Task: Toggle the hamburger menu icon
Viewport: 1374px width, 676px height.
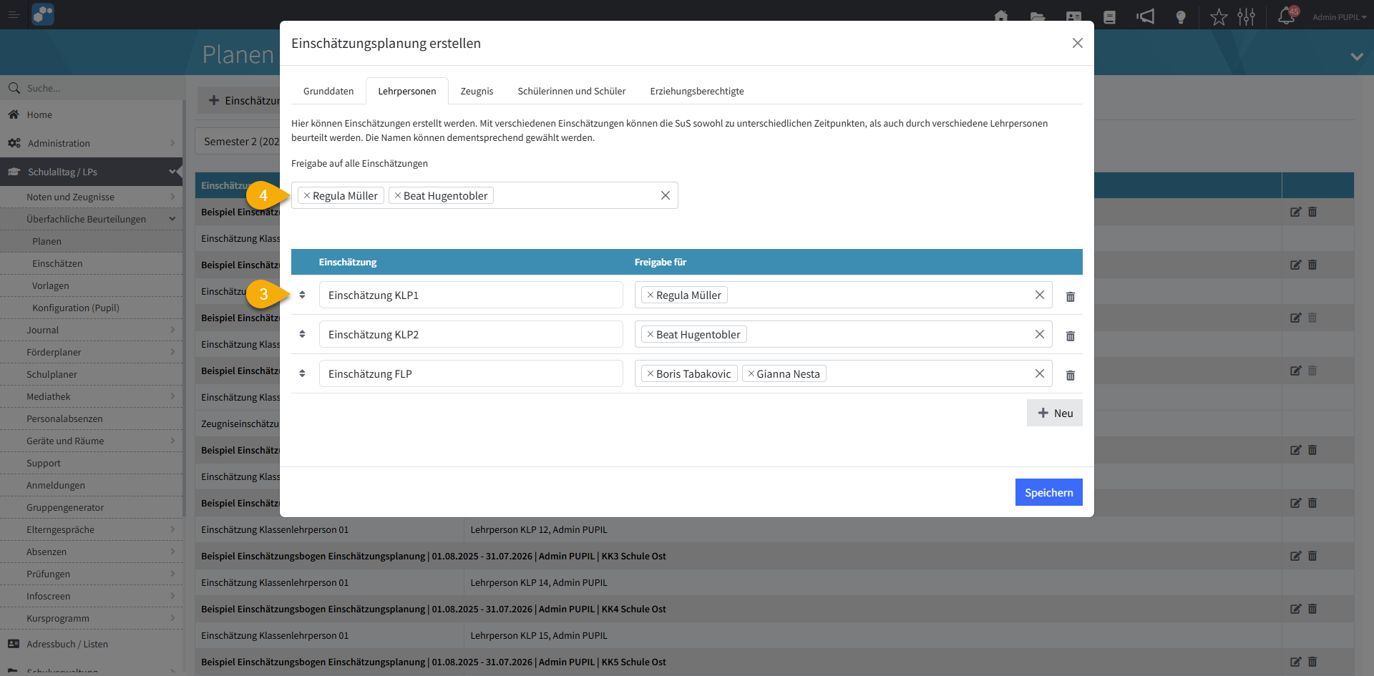Action: [x=14, y=15]
